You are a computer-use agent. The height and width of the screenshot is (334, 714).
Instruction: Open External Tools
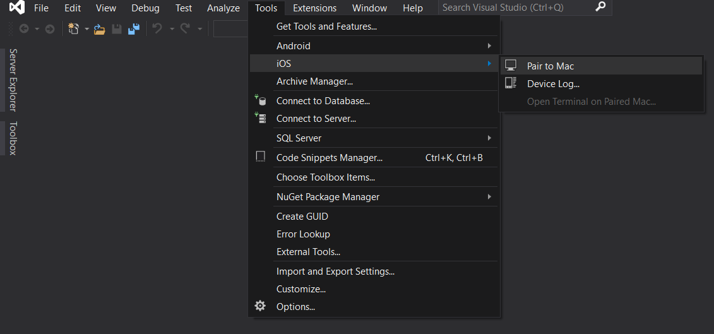[374, 251]
